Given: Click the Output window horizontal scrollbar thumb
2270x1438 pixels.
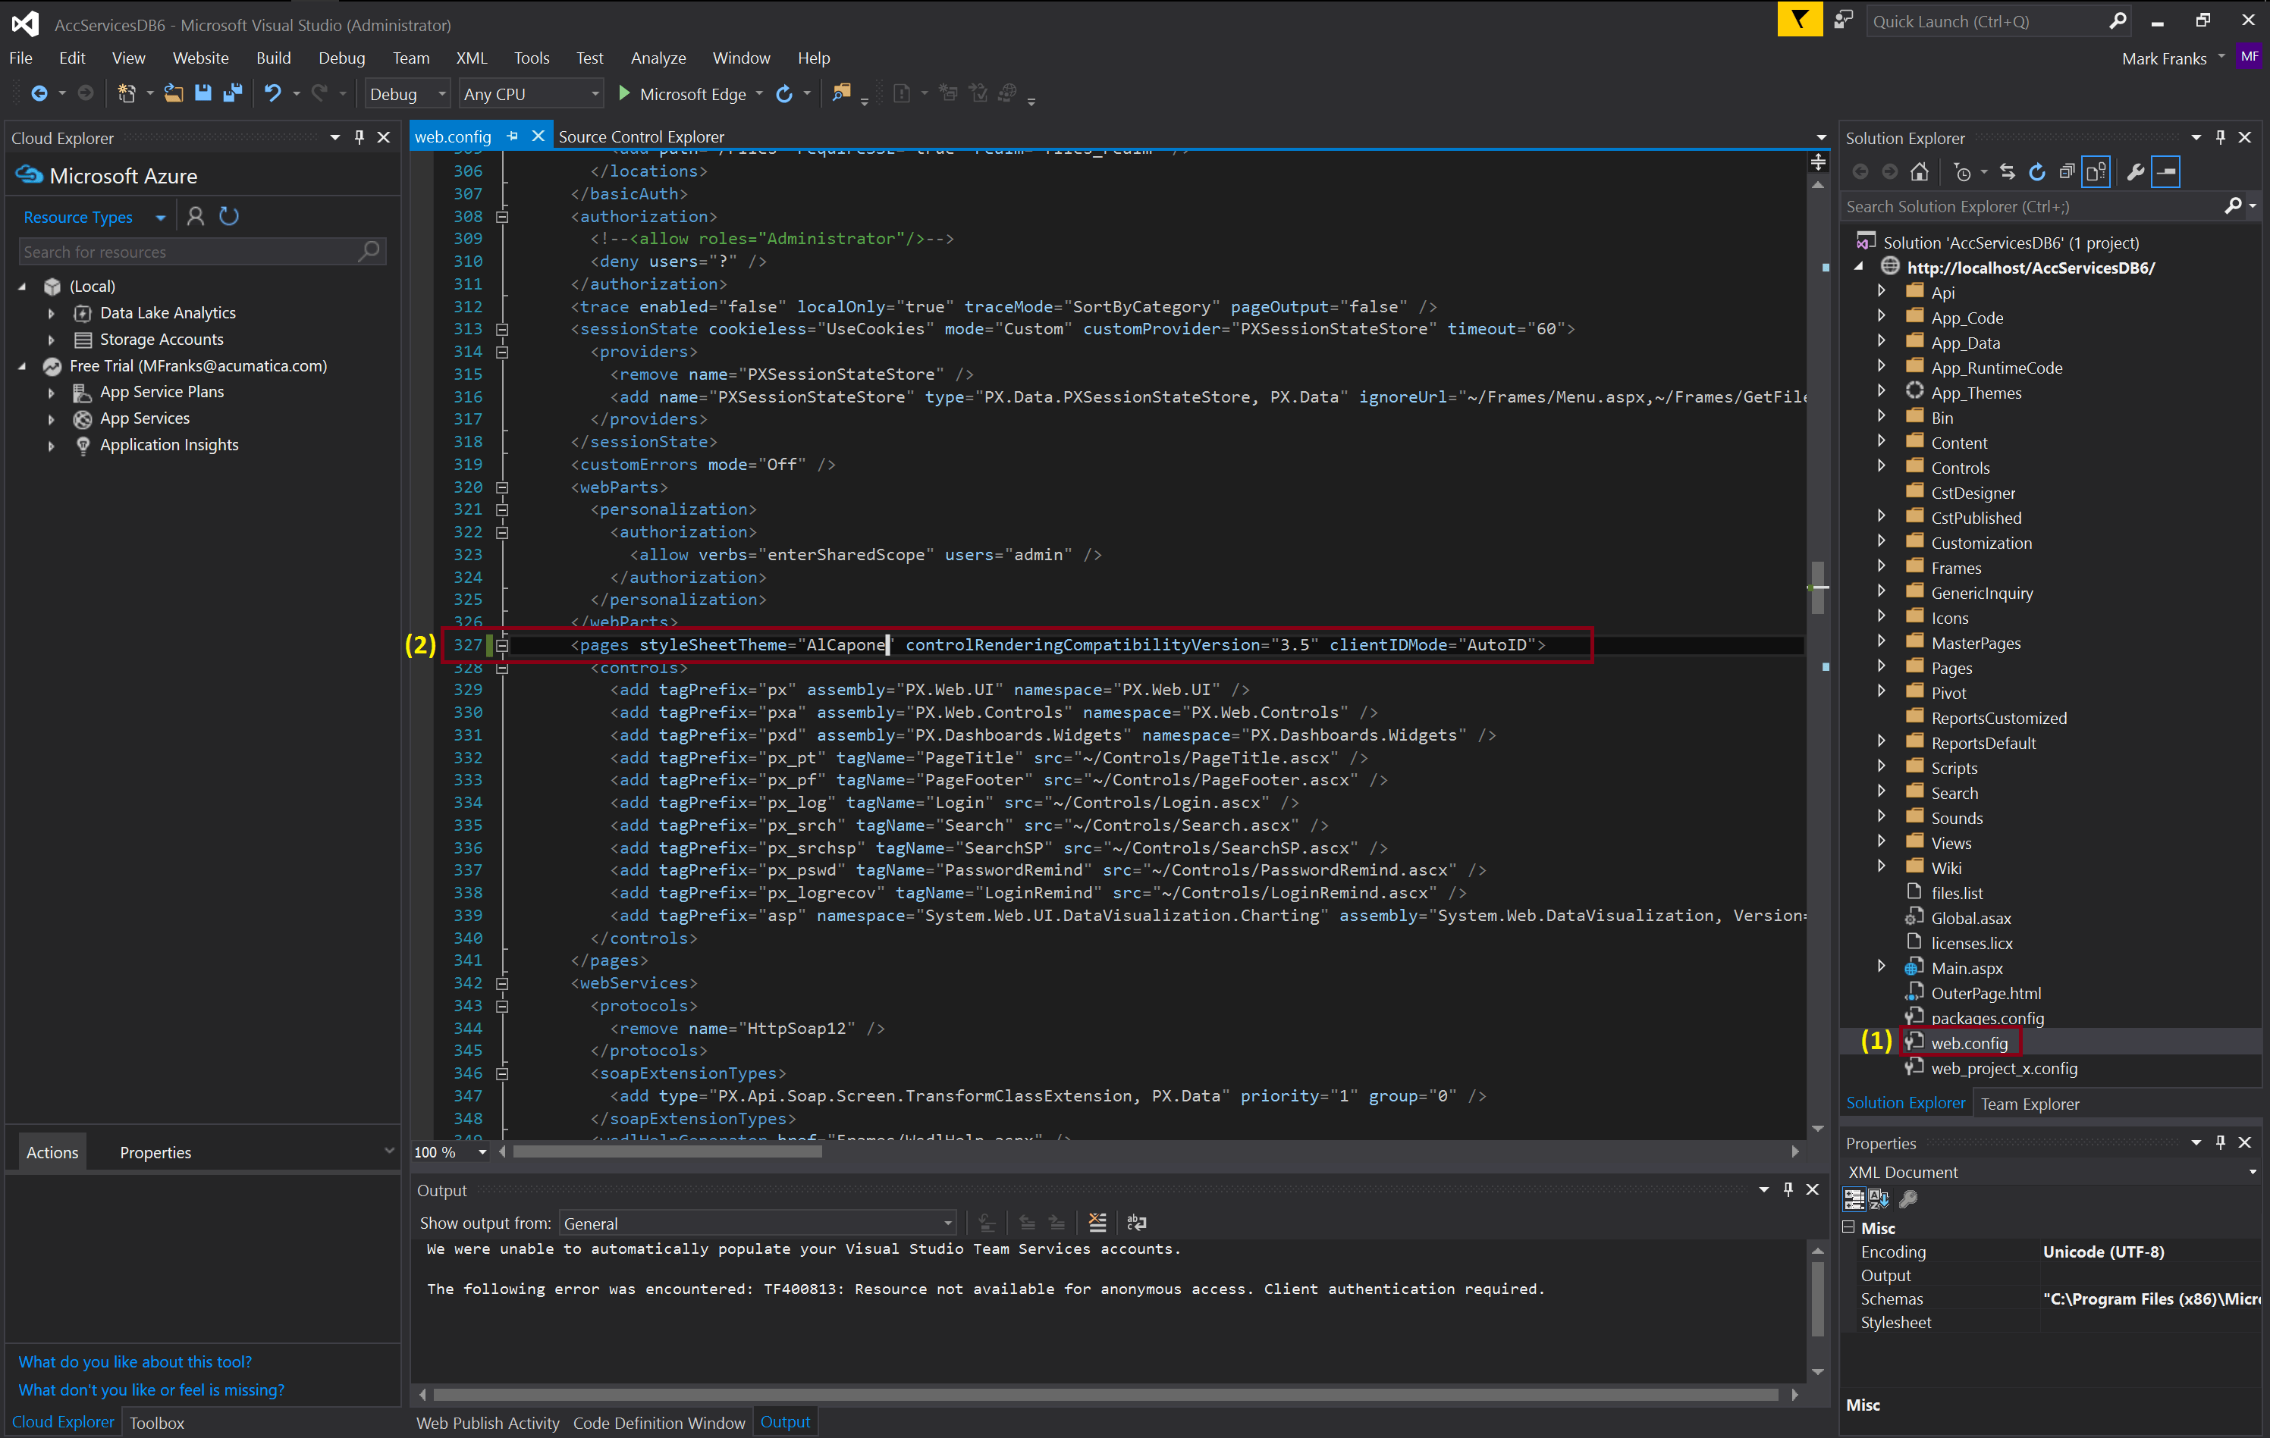Looking at the screenshot, I should point(1105,1394).
